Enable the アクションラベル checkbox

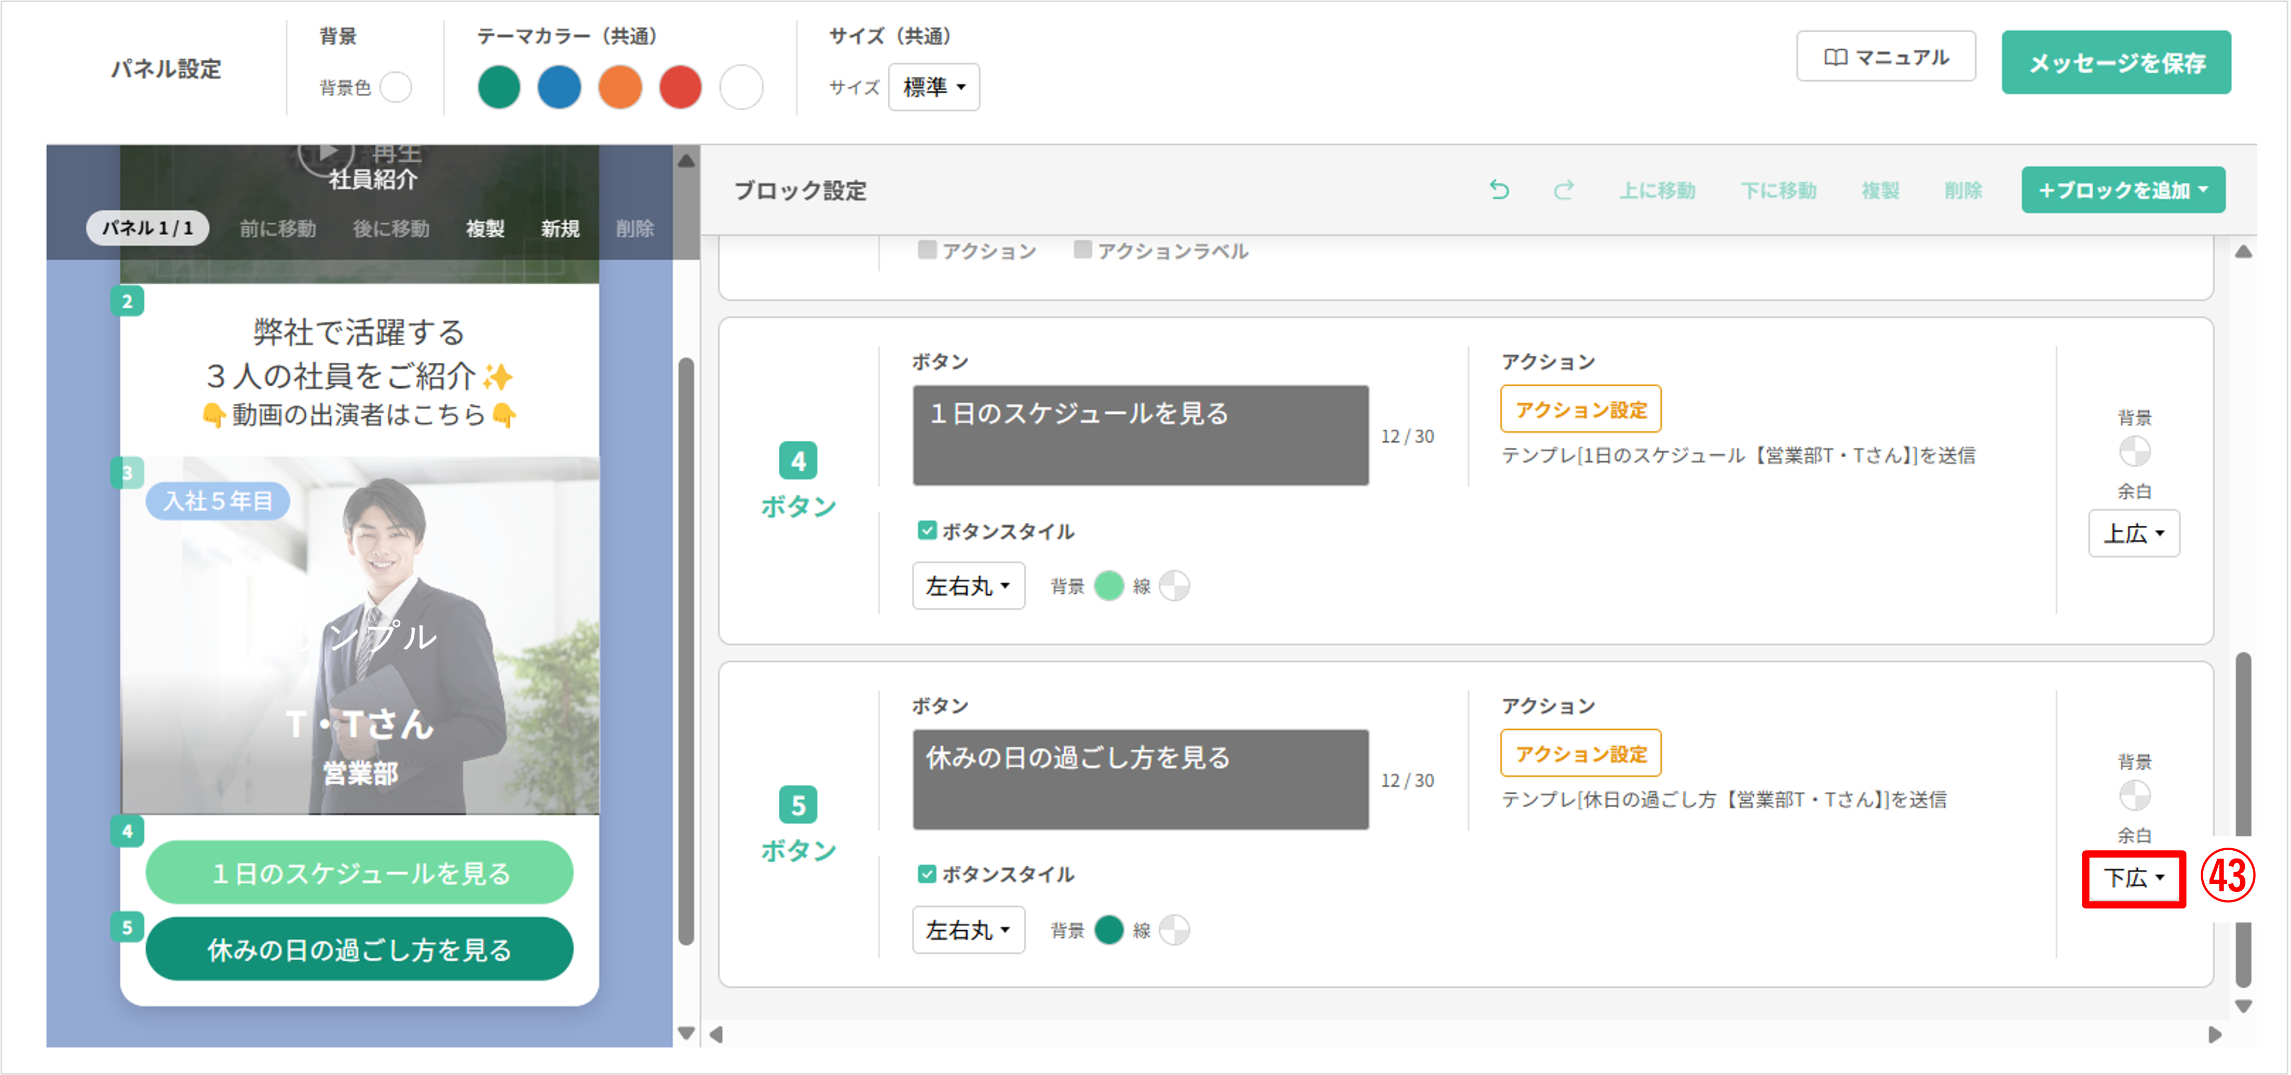tap(1084, 250)
